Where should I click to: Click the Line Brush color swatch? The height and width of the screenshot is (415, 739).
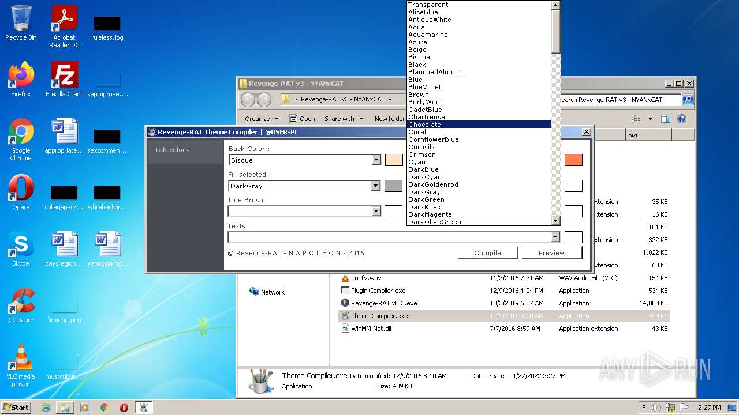coord(394,212)
